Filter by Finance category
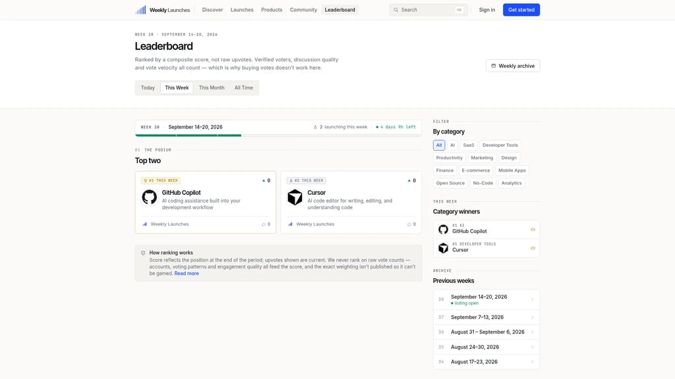The height and width of the screenshot is (379, 675). (x=445, y=170)
